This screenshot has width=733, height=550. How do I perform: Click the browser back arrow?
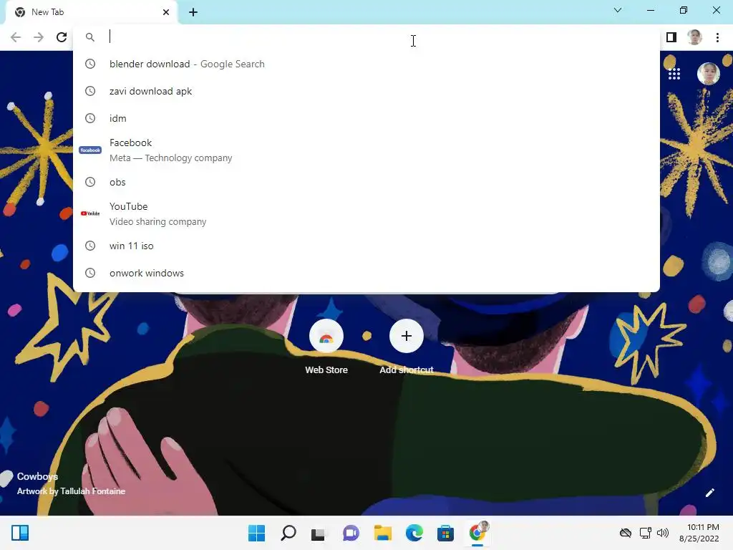[x=16, y=37]
